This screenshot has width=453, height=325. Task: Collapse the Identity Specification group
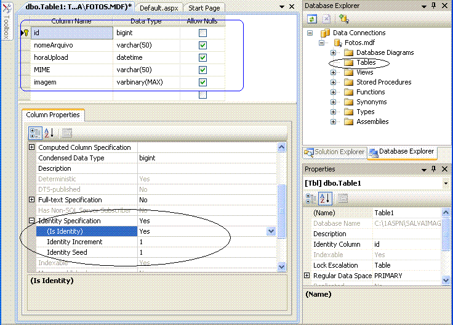(x=31, y=221)
